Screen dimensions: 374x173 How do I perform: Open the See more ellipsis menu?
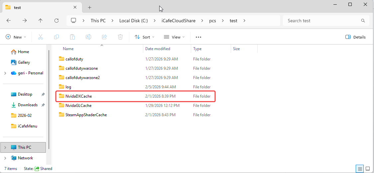198,37
